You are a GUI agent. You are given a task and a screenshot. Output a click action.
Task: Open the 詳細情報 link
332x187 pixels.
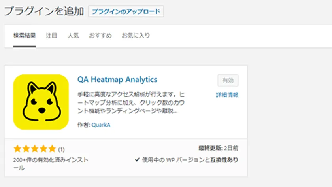[x=227, y=95]
